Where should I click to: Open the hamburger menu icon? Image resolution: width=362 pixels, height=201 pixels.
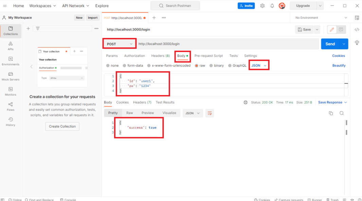(5, 6)
